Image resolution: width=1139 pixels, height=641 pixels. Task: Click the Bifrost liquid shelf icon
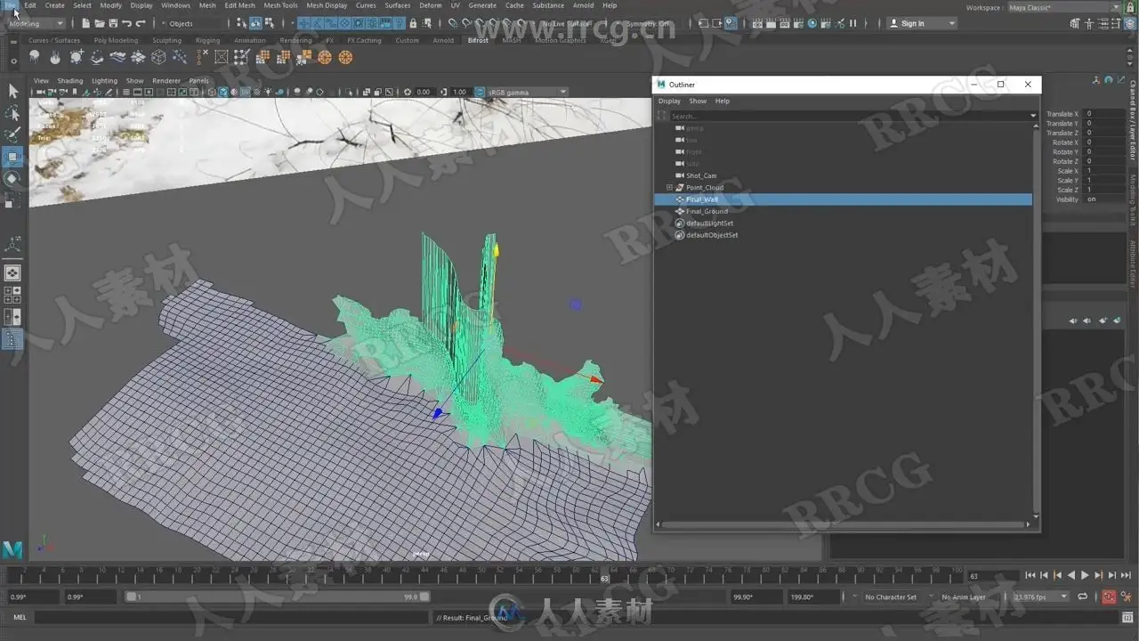click(x=34, y=57)
